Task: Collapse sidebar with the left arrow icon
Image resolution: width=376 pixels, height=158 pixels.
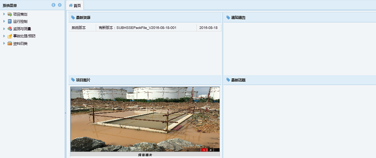Action: [x=53, y=5]
